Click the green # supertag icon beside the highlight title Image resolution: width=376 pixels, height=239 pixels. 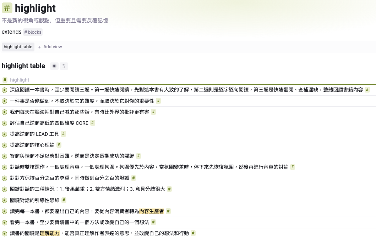(x=7, y=8)
